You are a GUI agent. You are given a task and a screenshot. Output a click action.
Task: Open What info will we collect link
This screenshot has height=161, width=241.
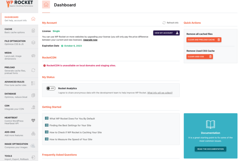(x=160, y=93)
